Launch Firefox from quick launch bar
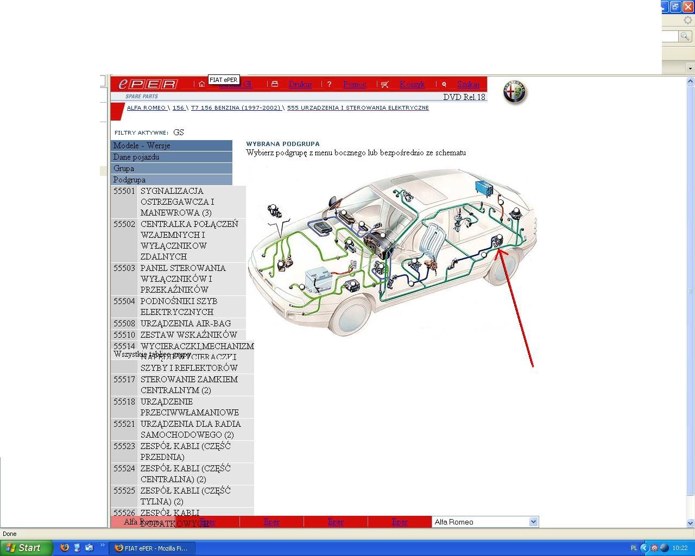 (64, 548)
